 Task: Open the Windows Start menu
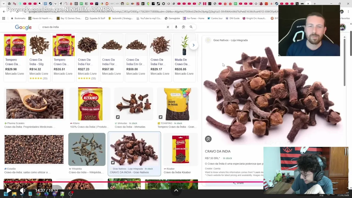pos(6,194)
